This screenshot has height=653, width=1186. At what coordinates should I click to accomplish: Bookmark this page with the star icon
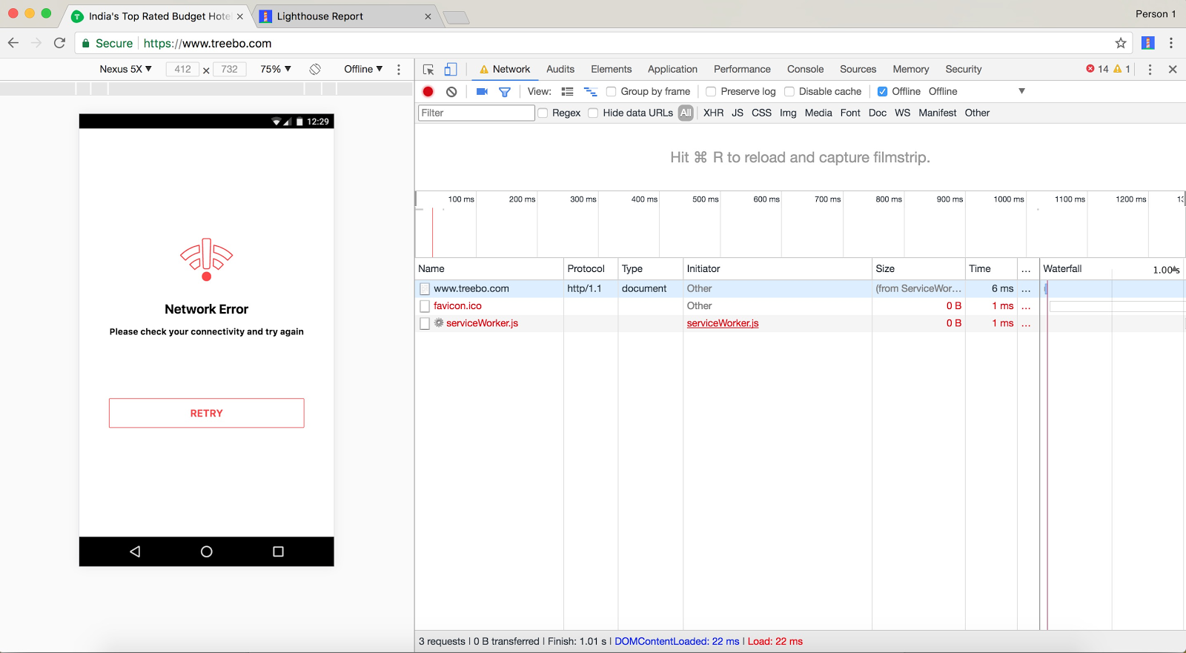pos(1120,43)
